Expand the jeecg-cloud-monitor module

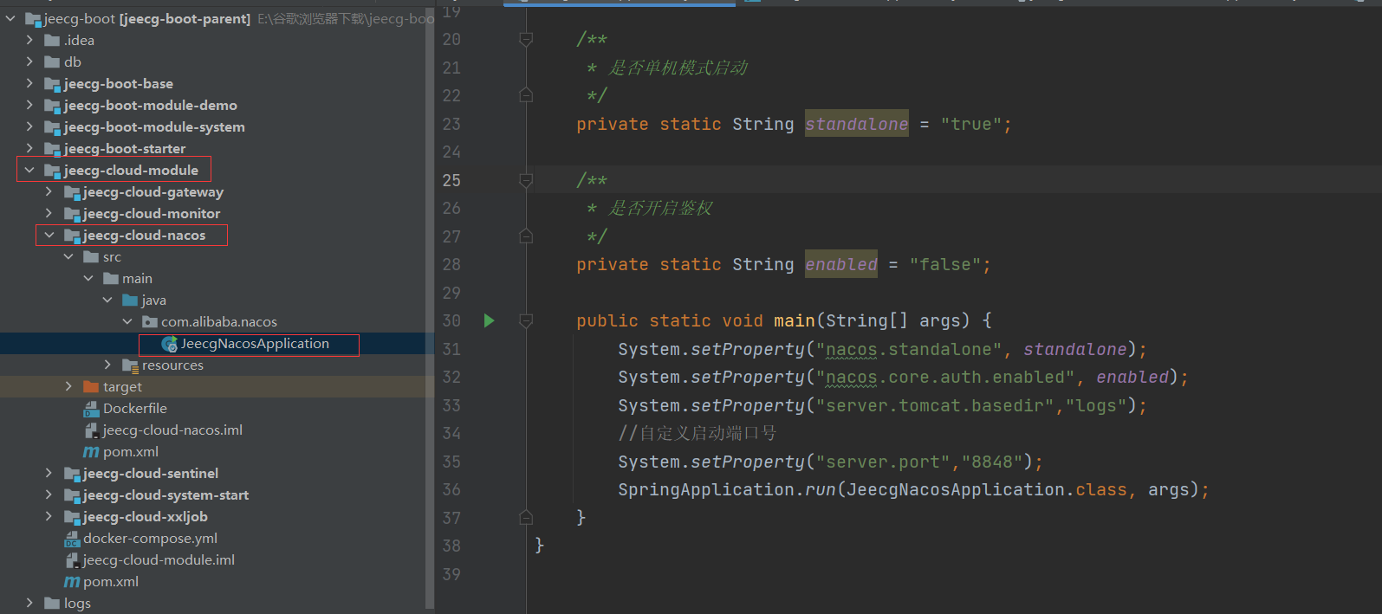[x=49, y=214]
